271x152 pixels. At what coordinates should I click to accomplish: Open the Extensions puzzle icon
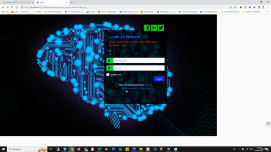pyautogui.click(x=254, y=8)
